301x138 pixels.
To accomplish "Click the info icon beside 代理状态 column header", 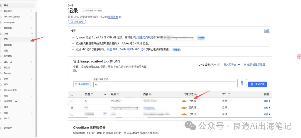I will (x=195, y=94).
